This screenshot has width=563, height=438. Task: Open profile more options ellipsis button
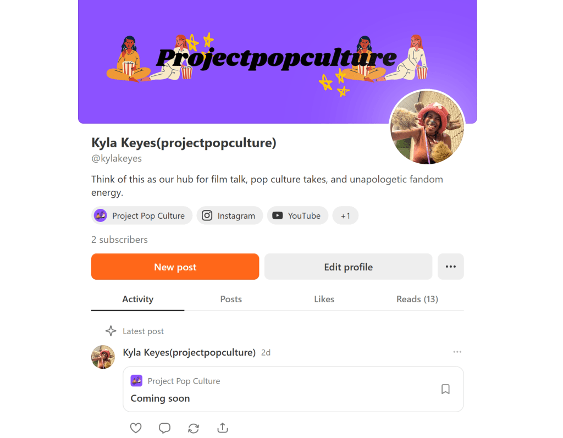point(451,267)
